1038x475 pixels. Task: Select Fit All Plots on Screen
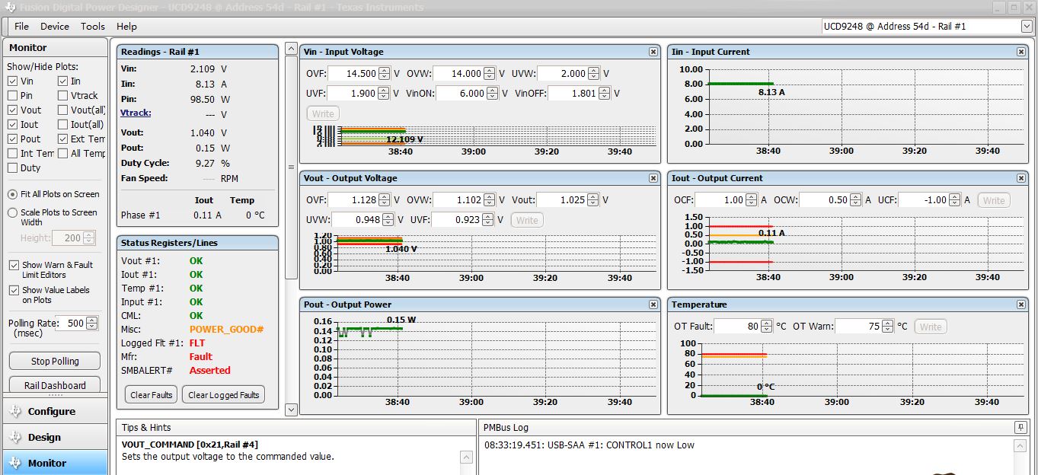pyautogui.click(x=12, y=194)
